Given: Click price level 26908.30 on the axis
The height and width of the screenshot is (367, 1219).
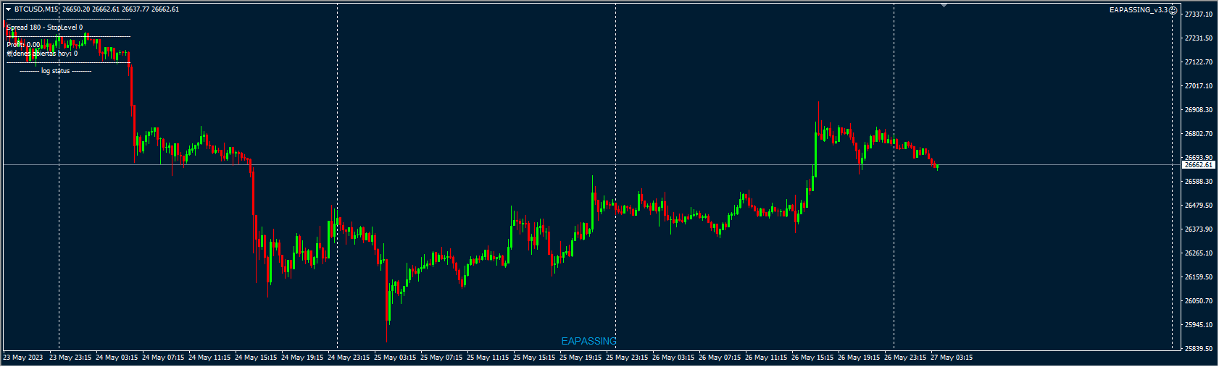Looking at the screenshot, I should [x=1199, y=110].
